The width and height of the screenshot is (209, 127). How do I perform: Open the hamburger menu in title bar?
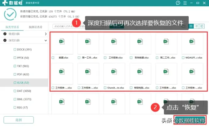pyautogui.click(x=185, y=3)
